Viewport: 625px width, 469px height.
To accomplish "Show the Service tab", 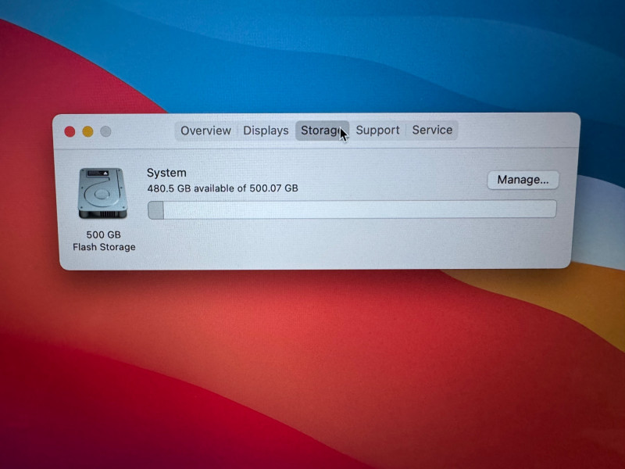I will [432, 131].
